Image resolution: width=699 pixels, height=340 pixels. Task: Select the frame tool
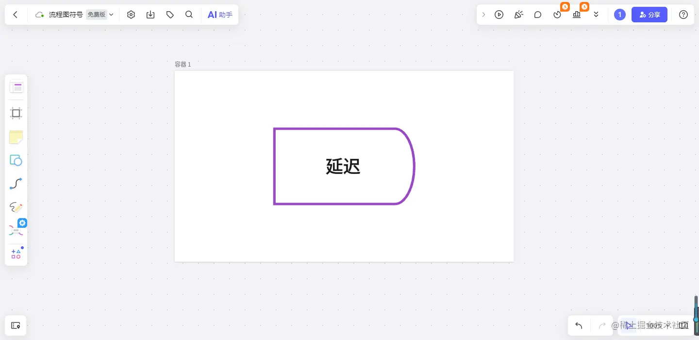16,113
